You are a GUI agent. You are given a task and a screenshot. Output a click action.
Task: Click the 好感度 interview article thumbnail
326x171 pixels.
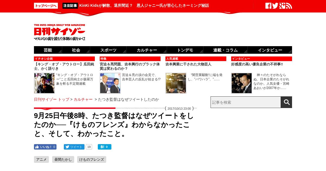pyautogui.click(x=242, y=83)
